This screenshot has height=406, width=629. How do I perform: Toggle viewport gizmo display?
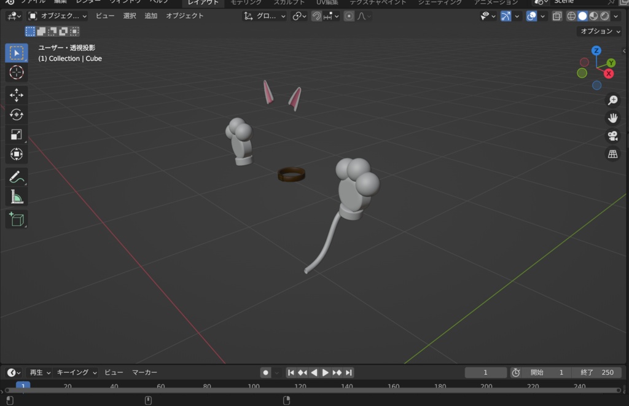pos(506,16)
